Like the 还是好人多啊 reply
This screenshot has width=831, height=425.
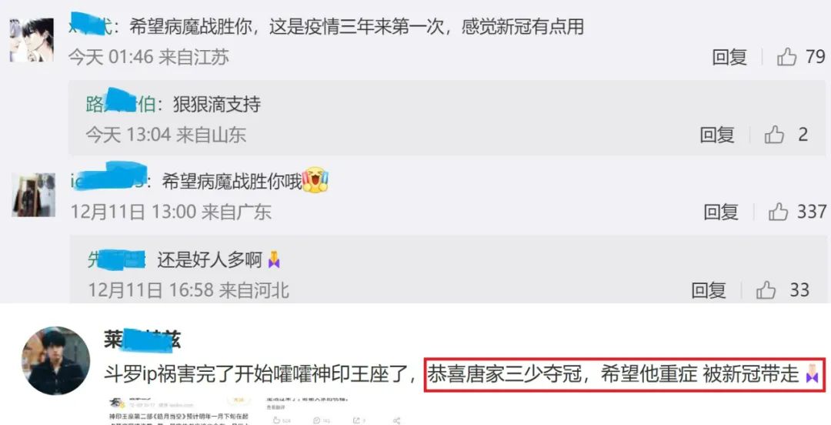coord(766,290)
